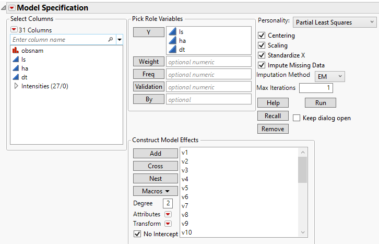379x244 pixels.
Task: Click the search magnifier in the column filter
Action: (110, 40)
